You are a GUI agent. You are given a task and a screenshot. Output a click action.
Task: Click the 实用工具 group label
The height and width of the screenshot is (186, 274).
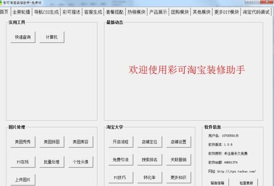click(17, 22)
